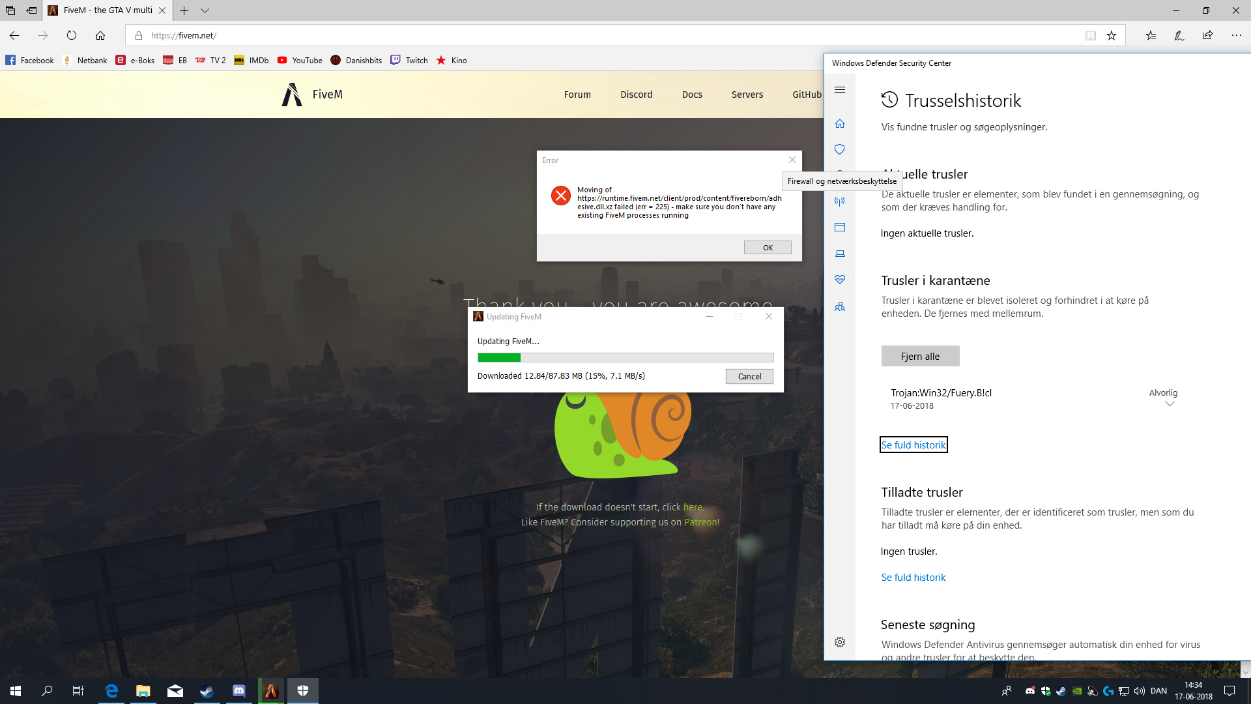Open Se fuld historik under quarantined threats
The image size is (1251, 704).
pos(913,445)
